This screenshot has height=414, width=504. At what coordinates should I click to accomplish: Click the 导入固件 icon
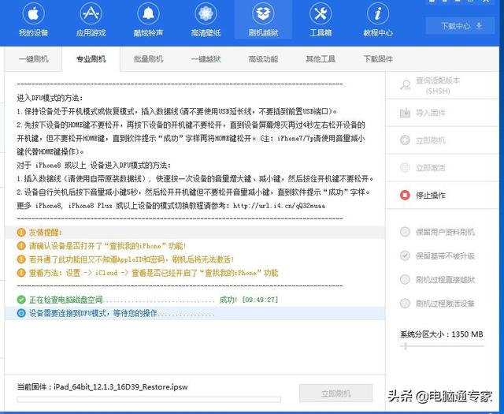[x=405, y=113]
